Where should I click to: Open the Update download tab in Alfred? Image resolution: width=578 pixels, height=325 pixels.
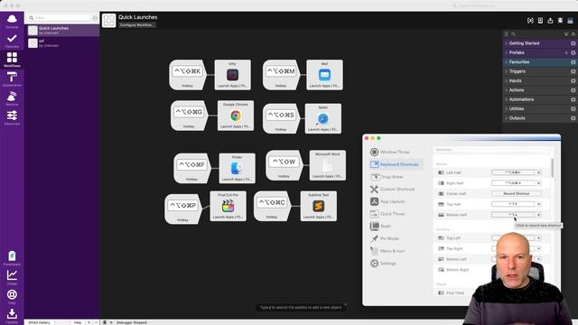[12, 316]
